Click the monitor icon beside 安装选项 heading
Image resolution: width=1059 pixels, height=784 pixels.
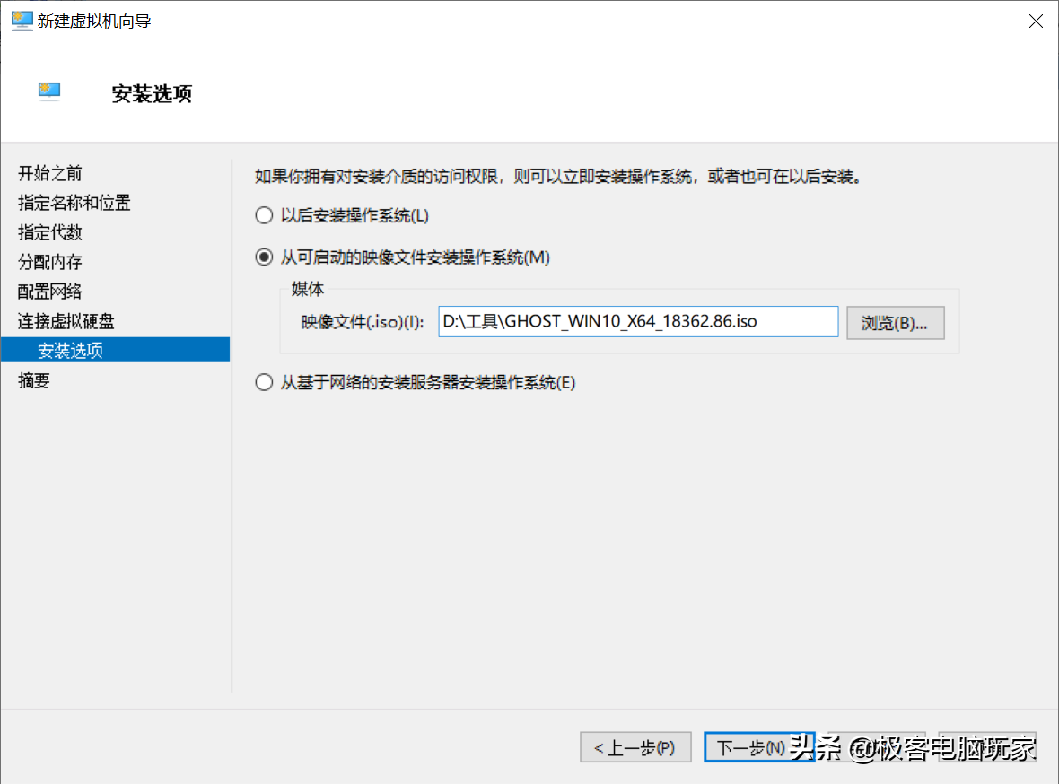pyautogui.click(x=49, y=91)
